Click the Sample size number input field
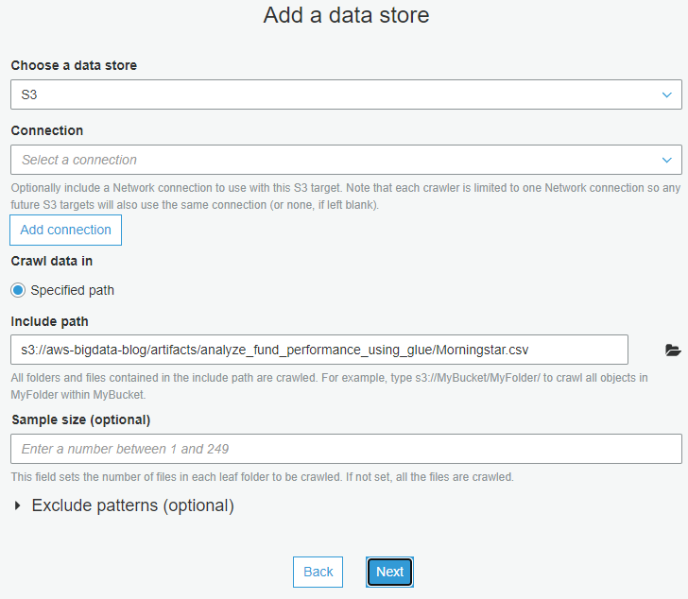Screen dimensions: 688x599 tap(346, 449)
